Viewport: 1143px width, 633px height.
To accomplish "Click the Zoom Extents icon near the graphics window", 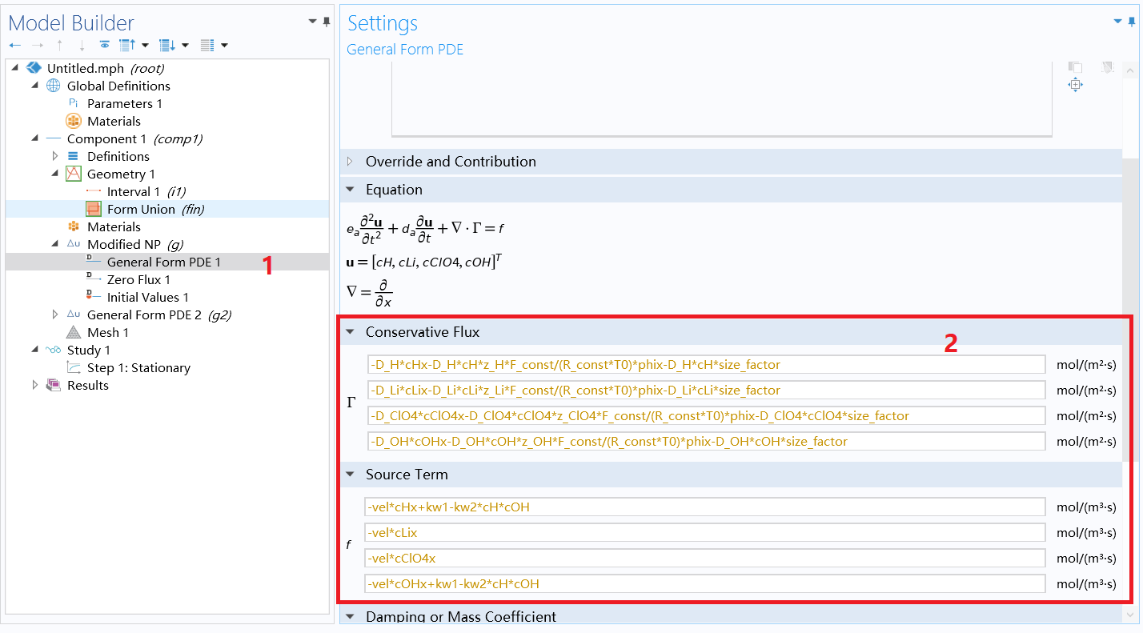I will (1075, 84).
